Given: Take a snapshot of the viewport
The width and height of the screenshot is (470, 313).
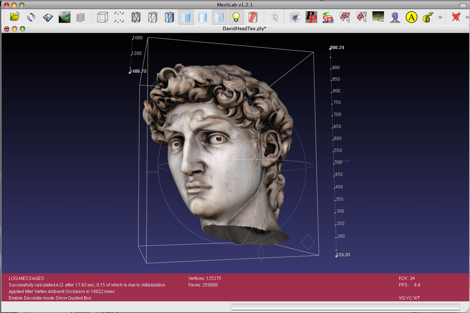Looking at the screenshot, I should click(64, 17).
